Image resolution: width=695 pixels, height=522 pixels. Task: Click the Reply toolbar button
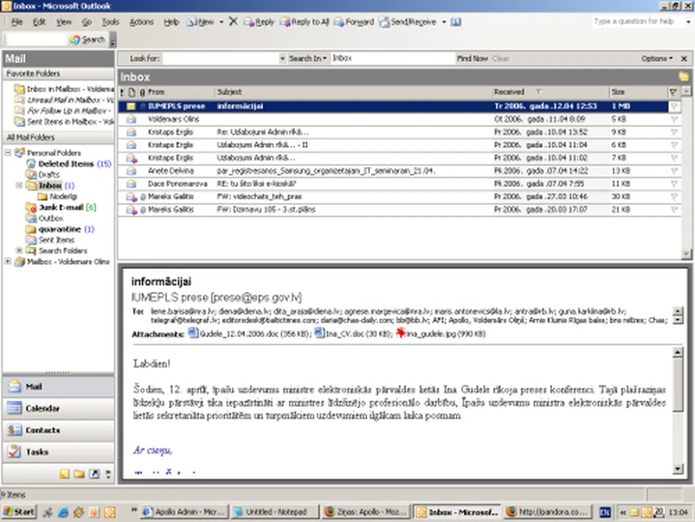pyautogui.click(x=259, y=22)
